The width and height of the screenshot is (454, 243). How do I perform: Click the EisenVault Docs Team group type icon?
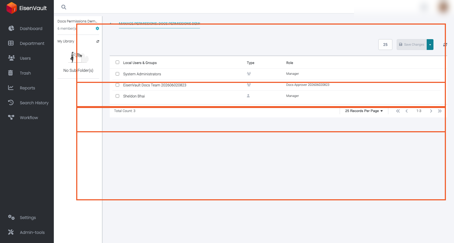[x=249, y=85]
